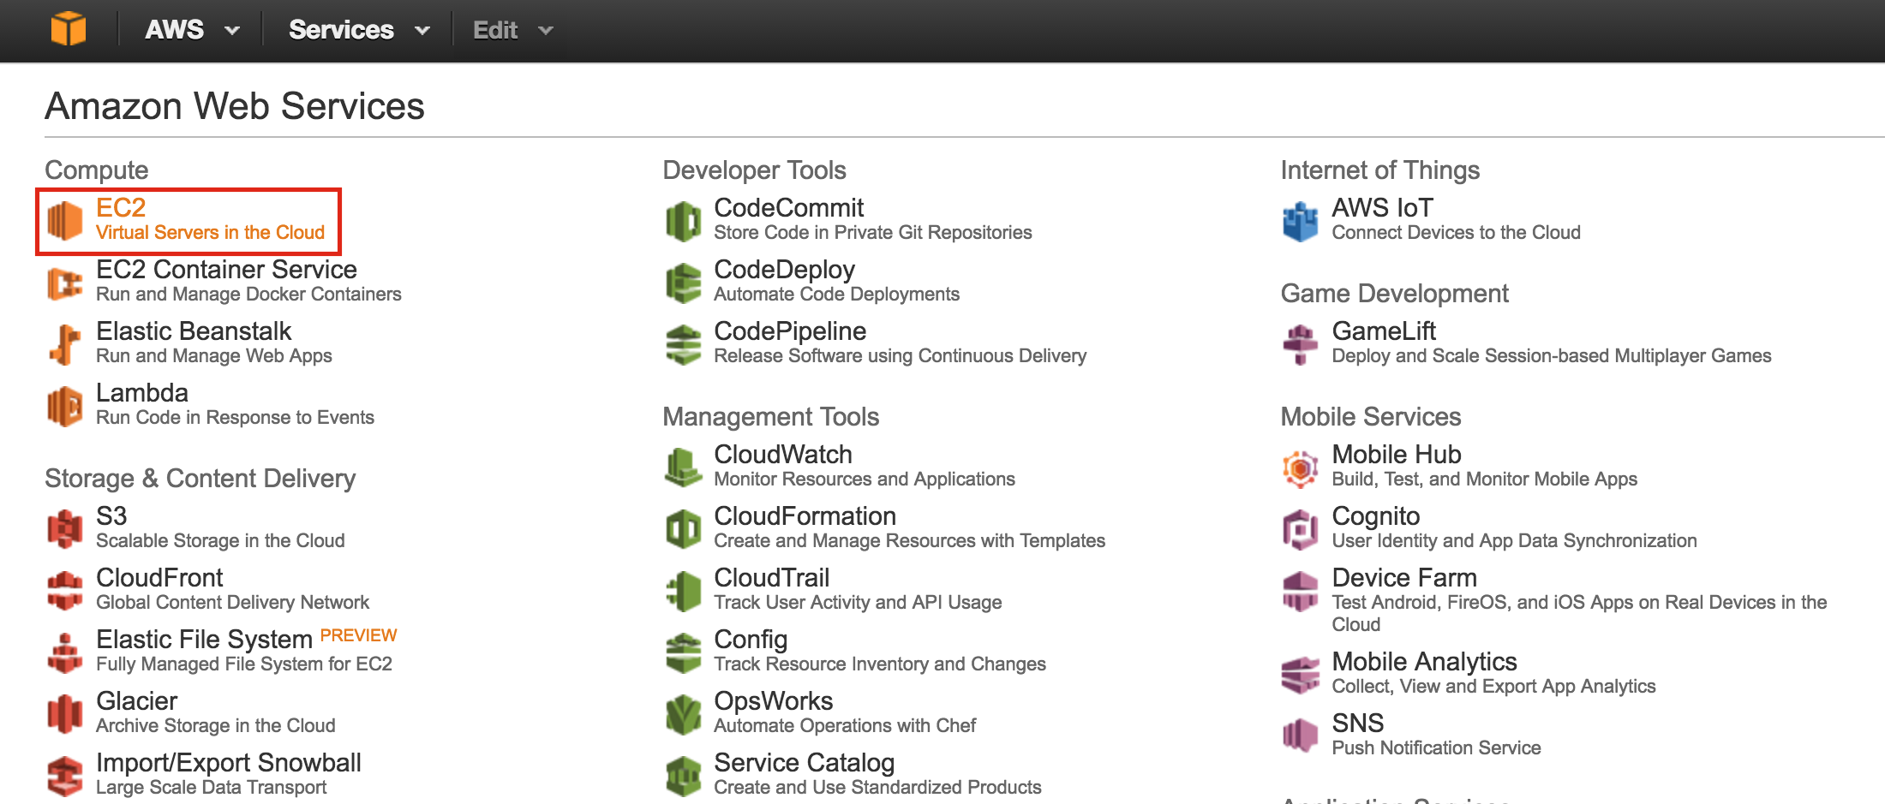The image size is (1885, 804).
Task: Open the Device Farm link
Action: pos(1404,577)
